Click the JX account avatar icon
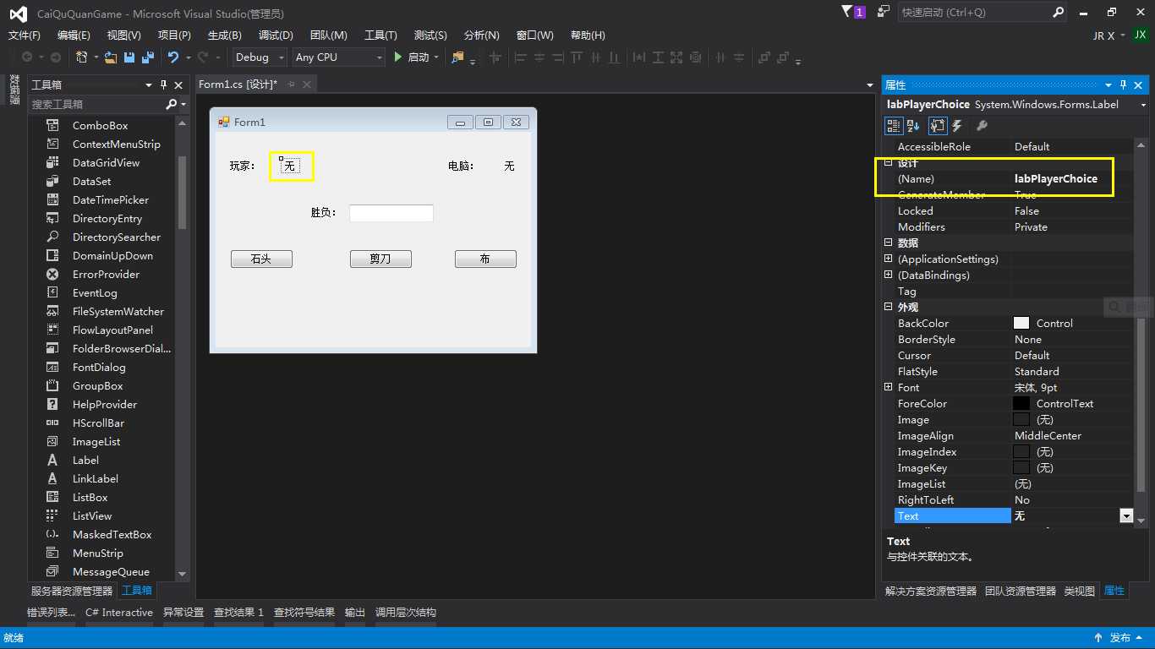Viewport: 1155px width, 649px height. (1141, 35)
